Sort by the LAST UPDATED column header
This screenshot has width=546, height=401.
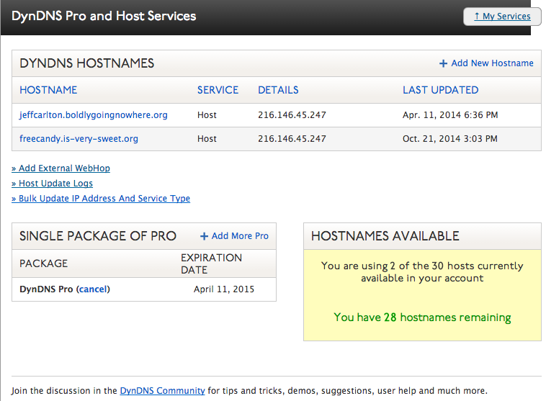(440, 90)
